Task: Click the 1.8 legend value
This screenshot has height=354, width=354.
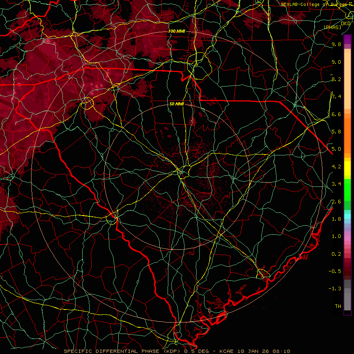Action: 336,219
